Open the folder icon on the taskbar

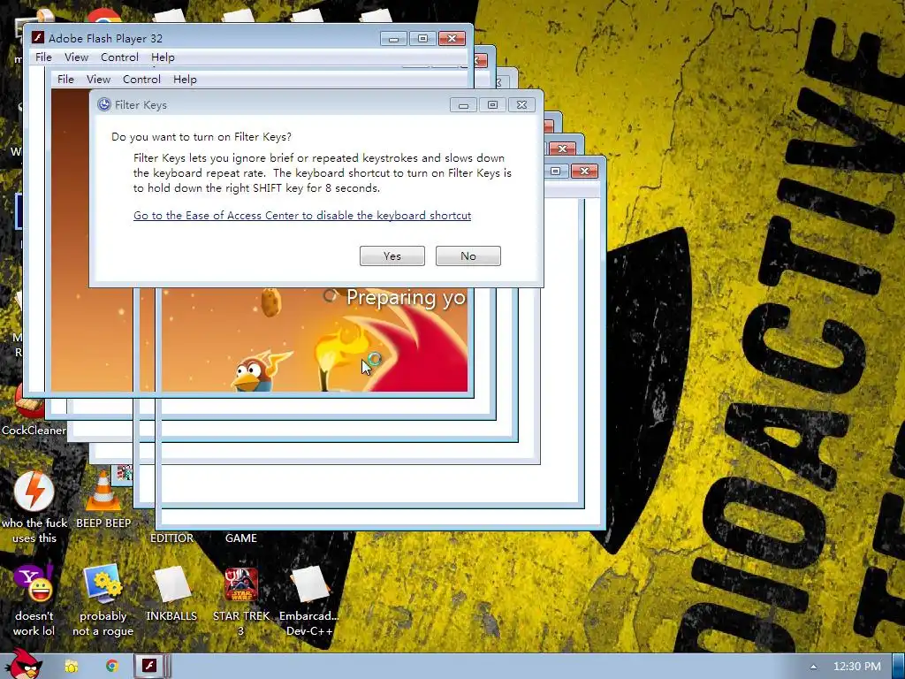72,667
